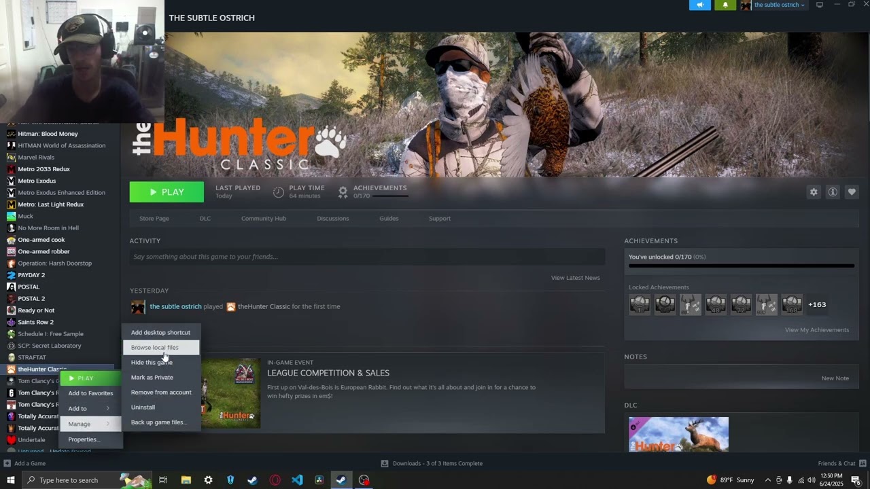
Task: Click the activity status input field
Action: pyautogui.click(x=367, y=257)
